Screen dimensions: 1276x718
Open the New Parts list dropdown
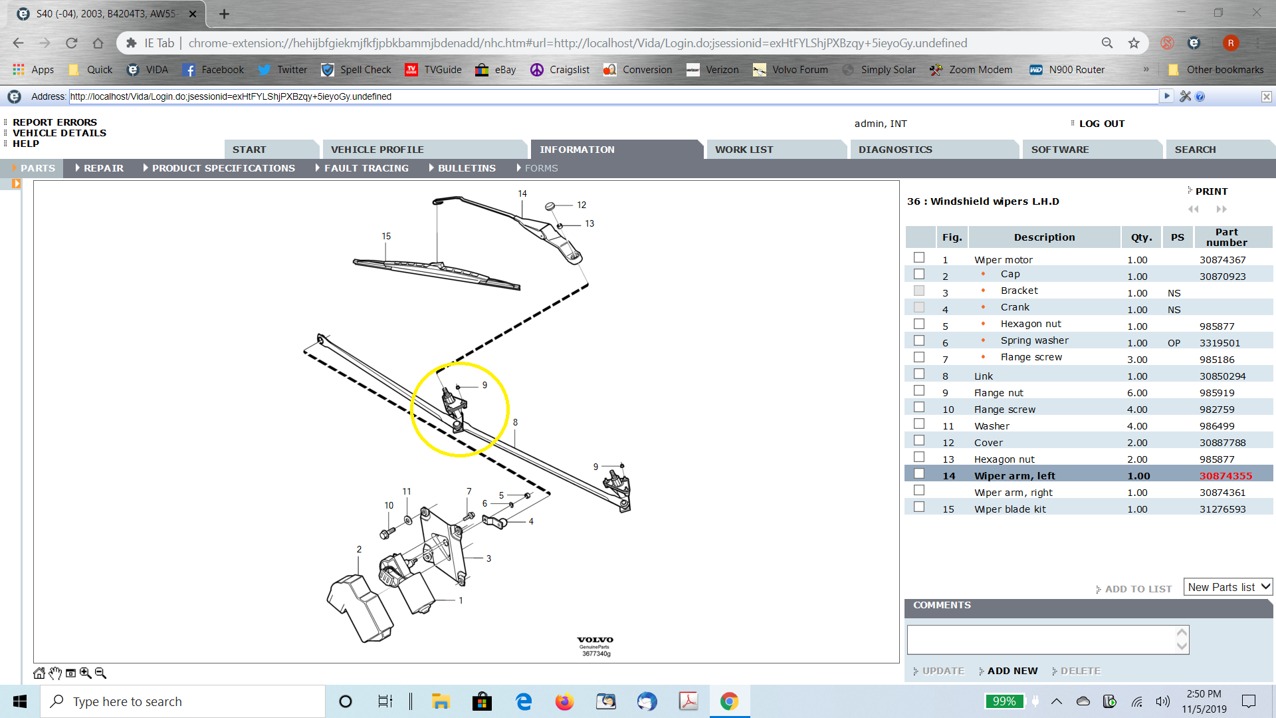tap(1228, 587)
